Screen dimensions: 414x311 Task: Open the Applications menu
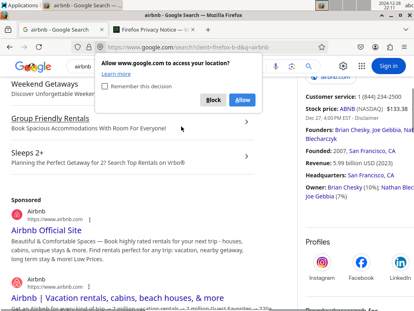20,5
